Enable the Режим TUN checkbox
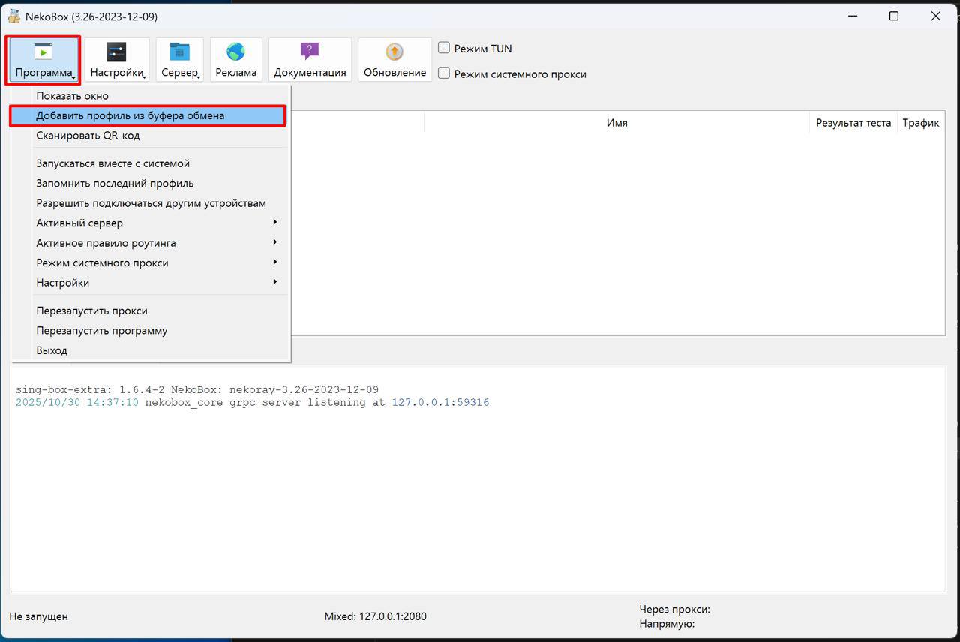This screenshot has width=960, height=642. tap(444, 48)
